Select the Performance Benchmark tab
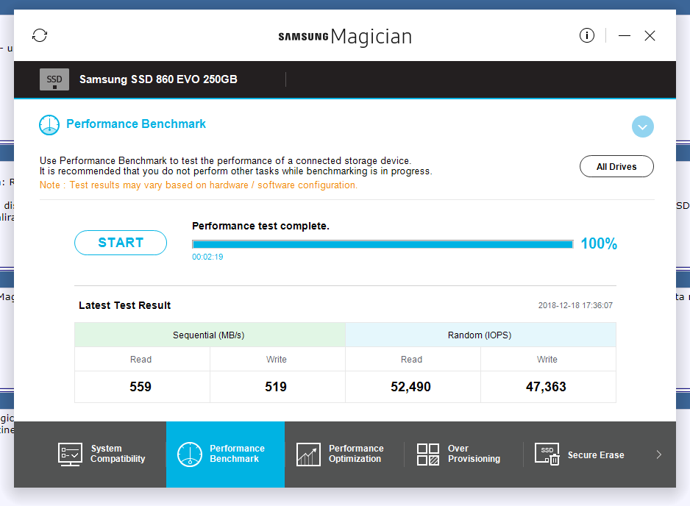690x506 pixels. coord(237,454)
